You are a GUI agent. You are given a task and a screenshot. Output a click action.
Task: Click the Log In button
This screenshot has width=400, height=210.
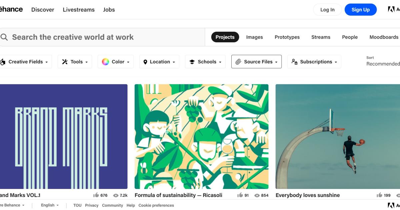327,10
